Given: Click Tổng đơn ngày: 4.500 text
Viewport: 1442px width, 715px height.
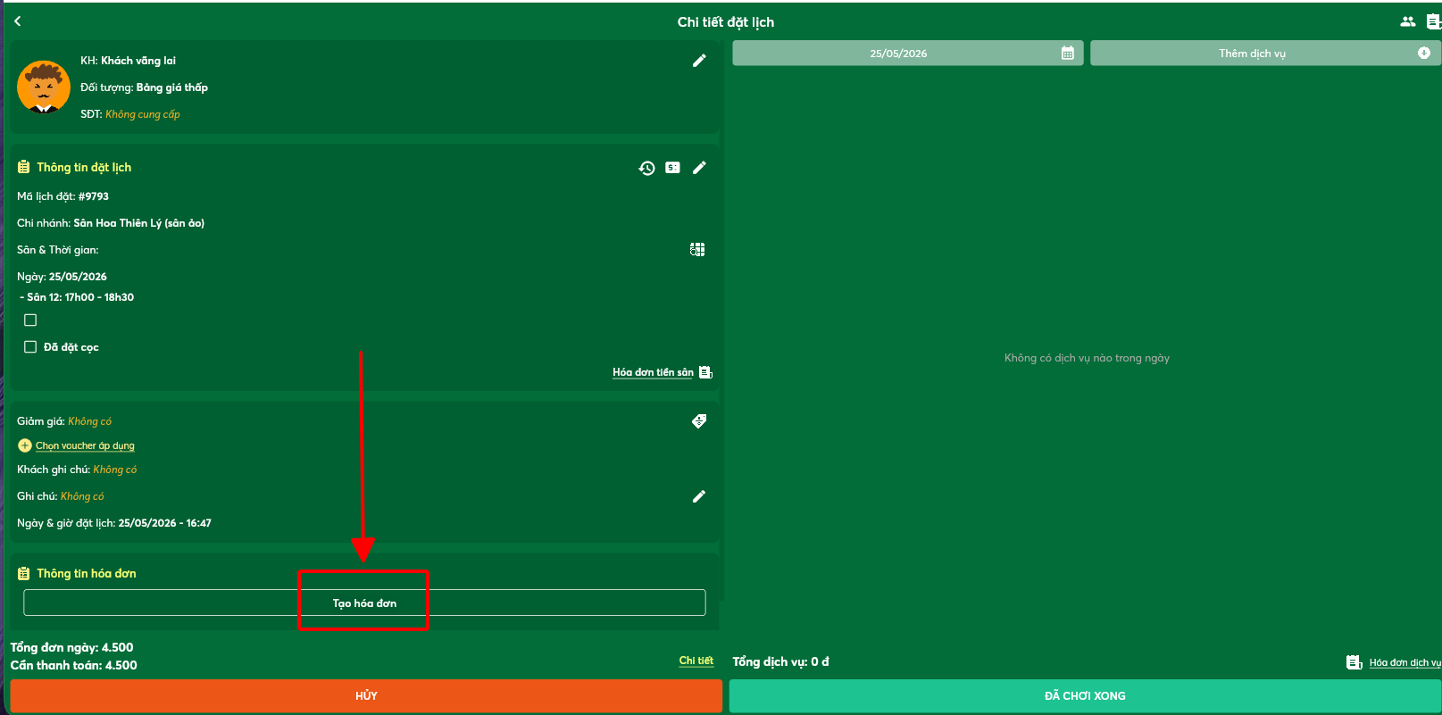Looking at the screenshot, I should (71, 647).
